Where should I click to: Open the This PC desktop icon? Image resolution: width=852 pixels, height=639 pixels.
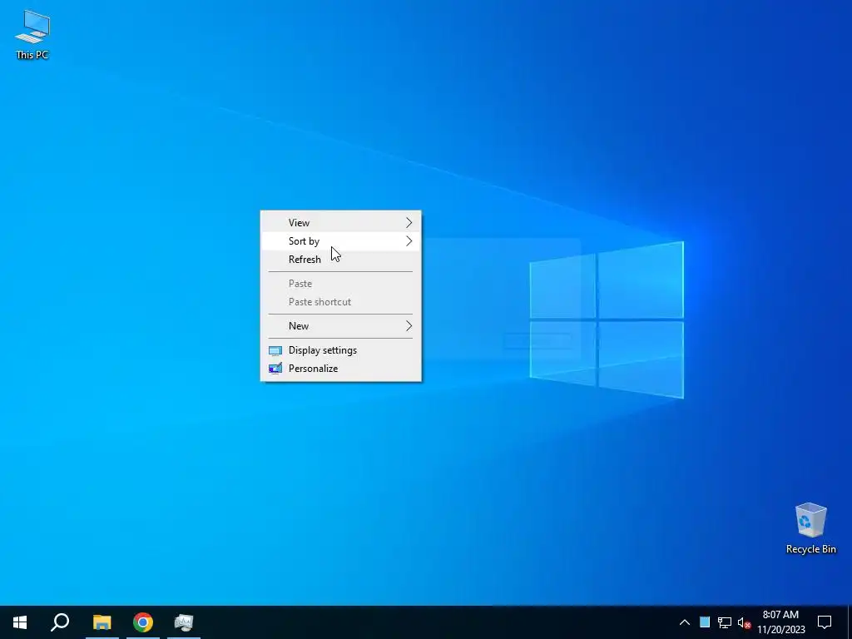tap(32, 34)
